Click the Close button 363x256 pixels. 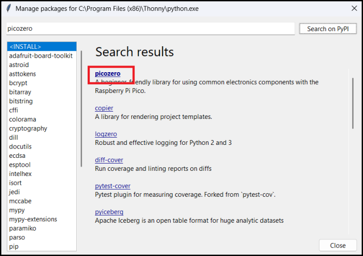pyautogui.click(x=338, y=245)
